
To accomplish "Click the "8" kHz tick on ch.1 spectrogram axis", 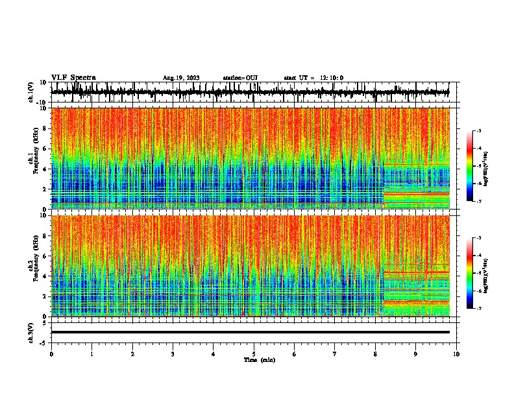I will pos(45,128).
